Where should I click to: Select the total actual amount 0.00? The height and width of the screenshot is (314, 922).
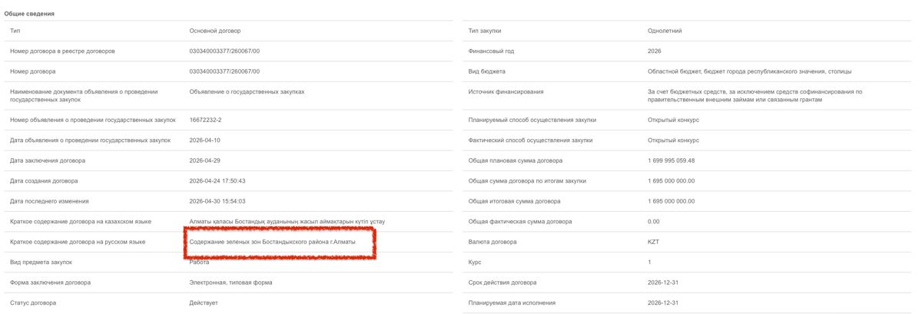[654, 221]
